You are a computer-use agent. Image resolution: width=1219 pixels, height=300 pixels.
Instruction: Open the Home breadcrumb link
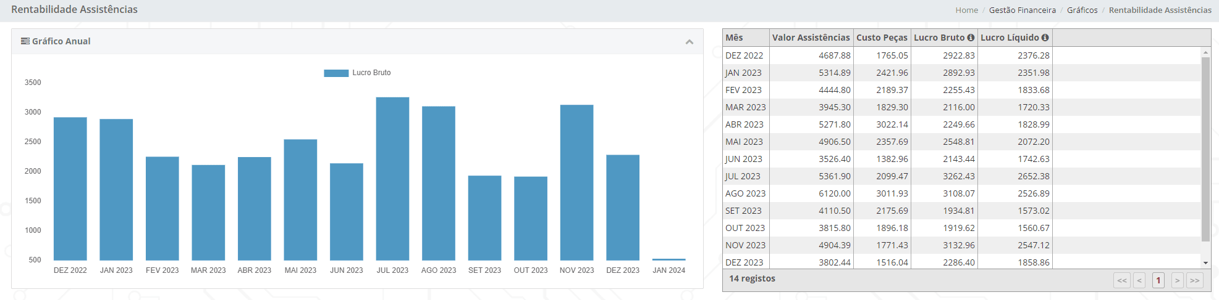click(x=966, y=10)
